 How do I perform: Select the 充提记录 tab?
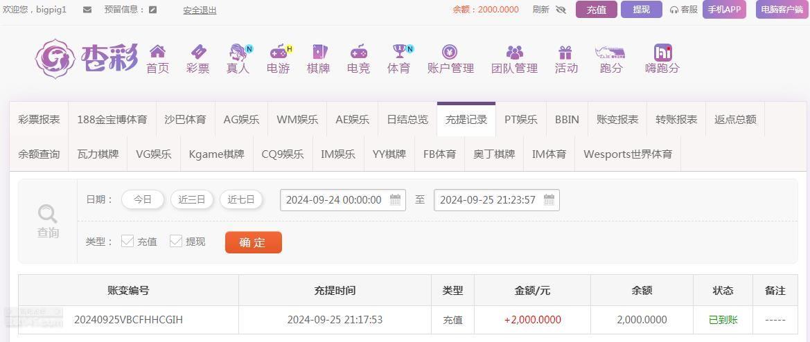tap(466, 120)
